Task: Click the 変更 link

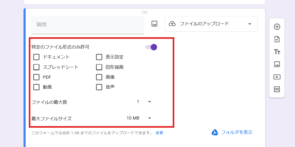Action: coord(159,133)
